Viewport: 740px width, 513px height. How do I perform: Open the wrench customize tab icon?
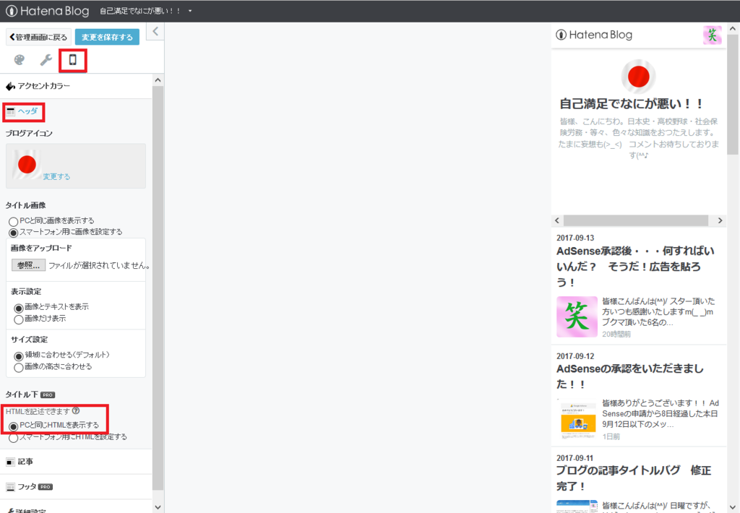pyautogui.click(x=46, y=60)
